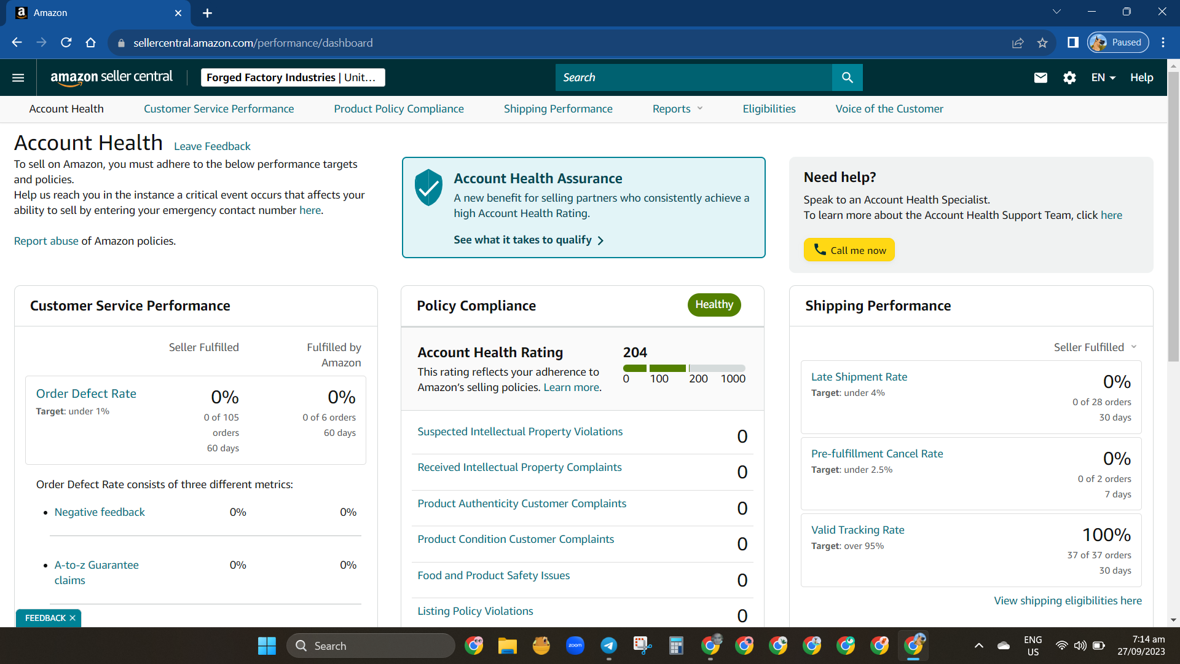This screenshot has width=1180, height=664.
Task: Click the share page icon
Action: point(1018,42)
